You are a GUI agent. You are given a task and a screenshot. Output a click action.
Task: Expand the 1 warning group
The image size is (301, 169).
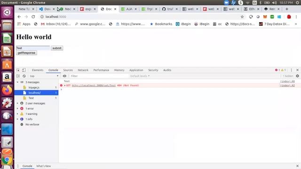coord(17,114)
